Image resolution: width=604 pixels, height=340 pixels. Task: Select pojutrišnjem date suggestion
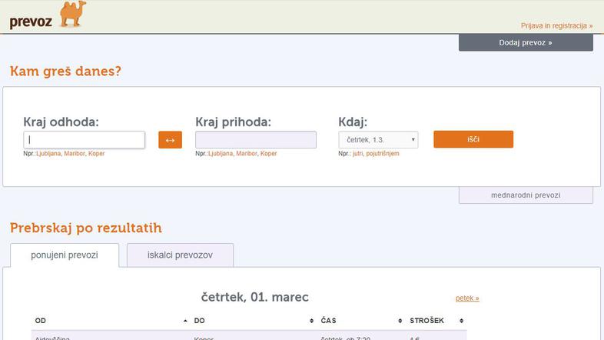(383, 153)
